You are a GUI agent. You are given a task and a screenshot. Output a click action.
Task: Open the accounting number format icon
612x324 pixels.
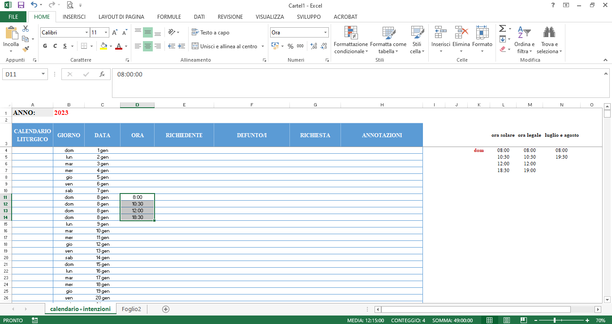click(275, 46)
